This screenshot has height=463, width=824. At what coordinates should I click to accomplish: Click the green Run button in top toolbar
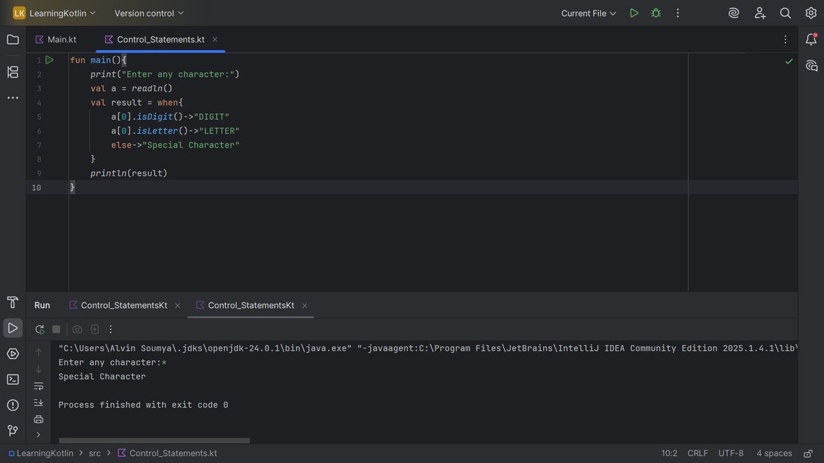[x=634, y=13]
